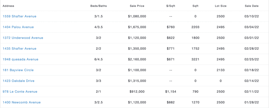Screen dimensions: 269x108
Task: Open the 1400 Newcomb Avenue listing
Action: tap(22, 102)
